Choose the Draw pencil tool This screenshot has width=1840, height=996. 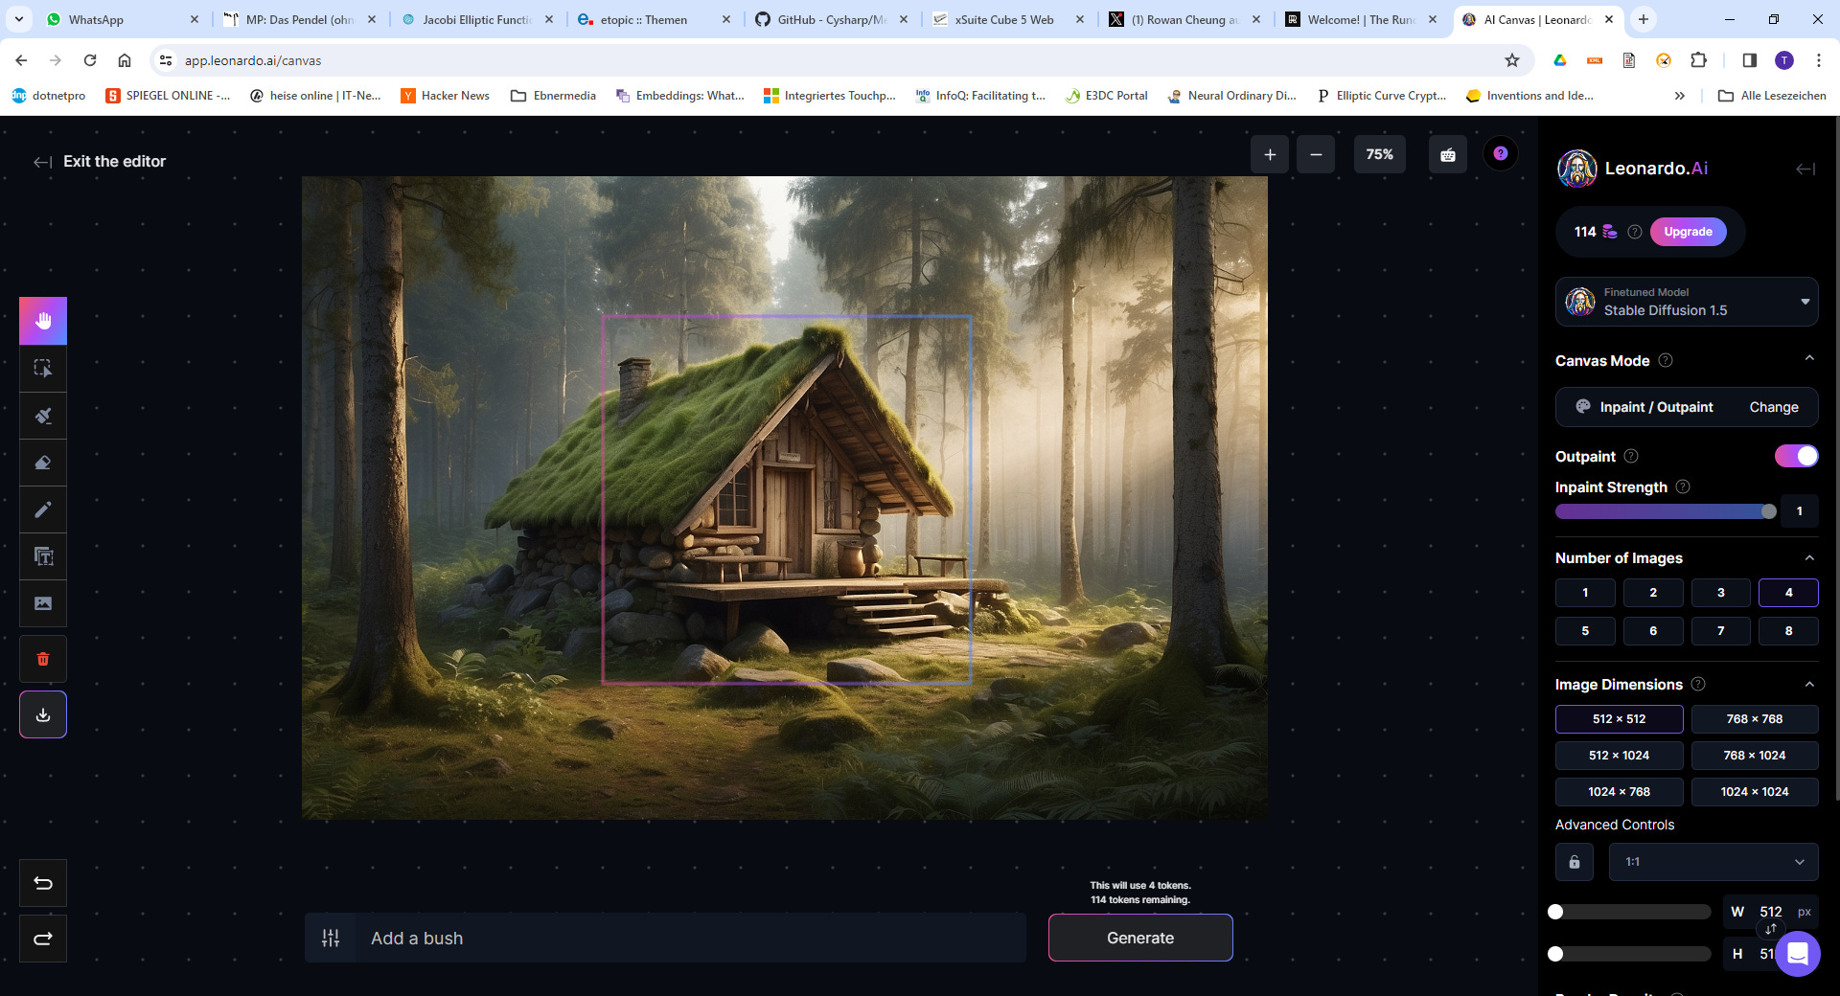pyautogui.click(x=42, y=509)
